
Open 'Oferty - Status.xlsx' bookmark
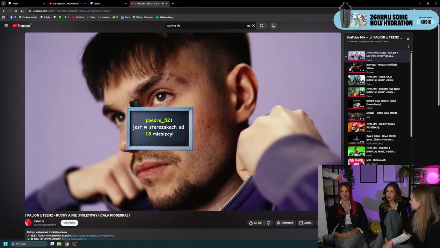click(x=143, y=17)
